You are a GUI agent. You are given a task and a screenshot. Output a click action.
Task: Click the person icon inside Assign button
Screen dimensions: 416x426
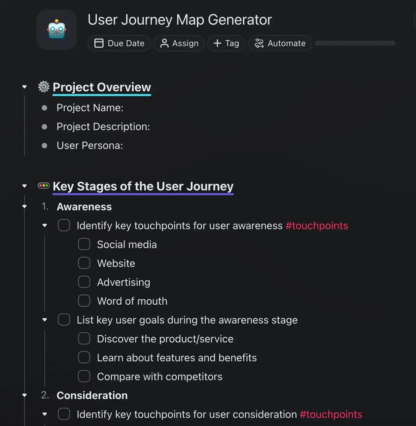pyautogui.click(x=164, y=43)
